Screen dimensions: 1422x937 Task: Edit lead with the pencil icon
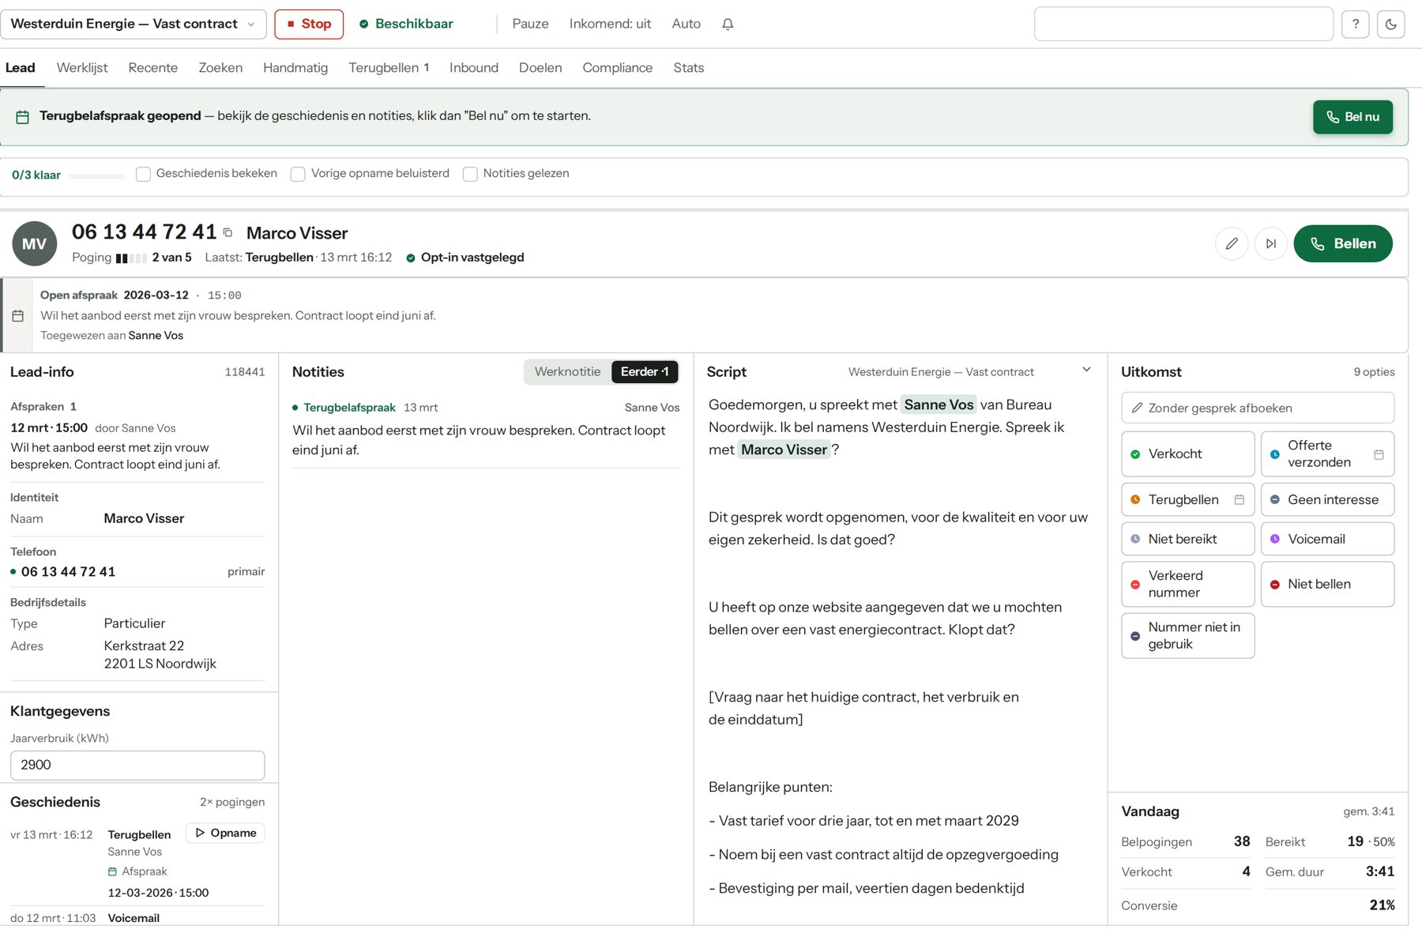(1232, 243)
